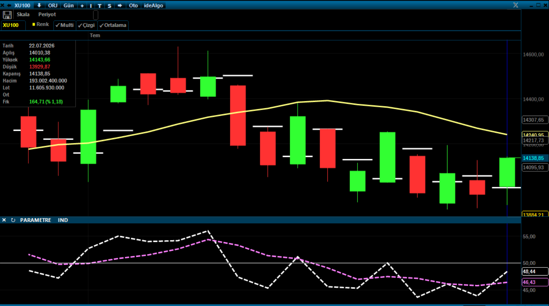Click the back arrow beside XU100
This screenshot has width=549, height=306.
tap(9, 5)
